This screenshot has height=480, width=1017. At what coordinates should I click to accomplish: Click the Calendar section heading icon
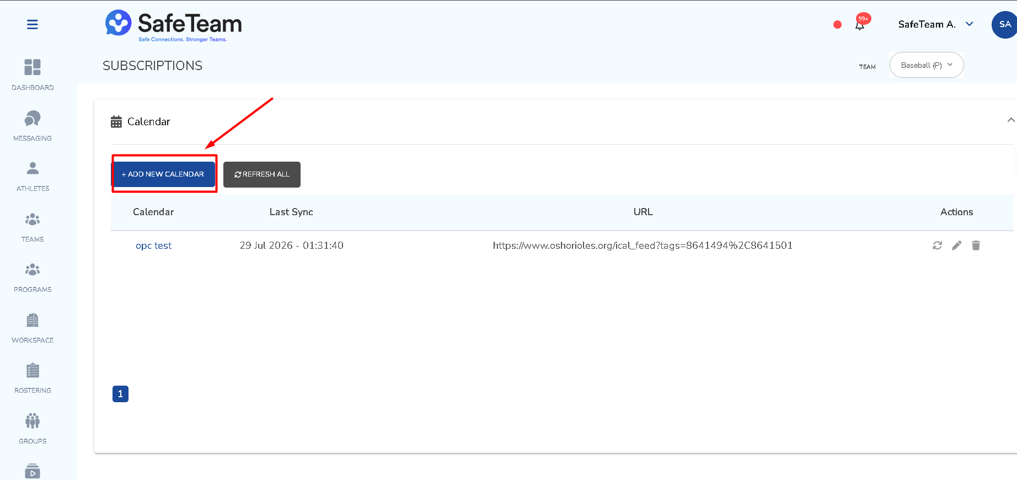(x=116, y=121)
